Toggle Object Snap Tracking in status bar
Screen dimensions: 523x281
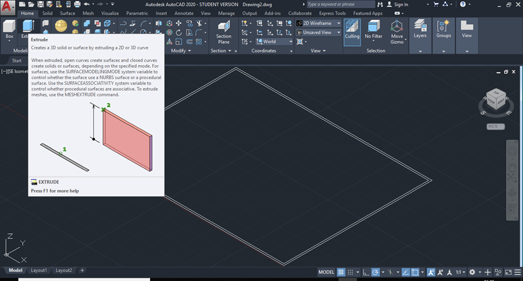click(x=405, y=272)
